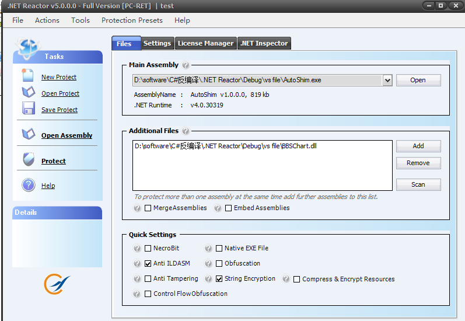Click the help icon beside Additional Files
Screen dimensions: 465x321
pyautogui.click(x=186, y=131)
